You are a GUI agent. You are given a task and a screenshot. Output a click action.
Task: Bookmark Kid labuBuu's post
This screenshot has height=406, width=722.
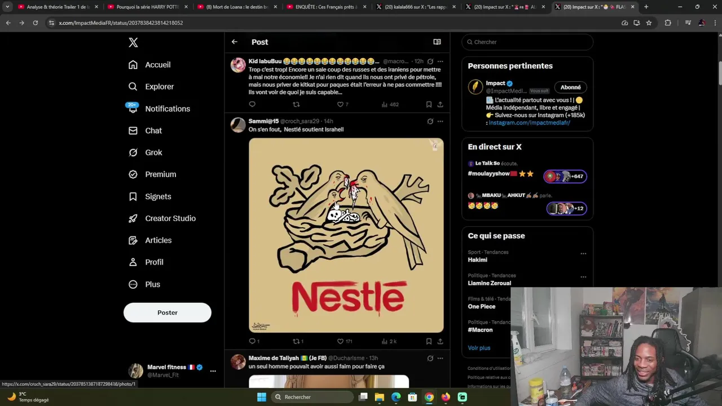pyautogui.click(x=429, y=104)
